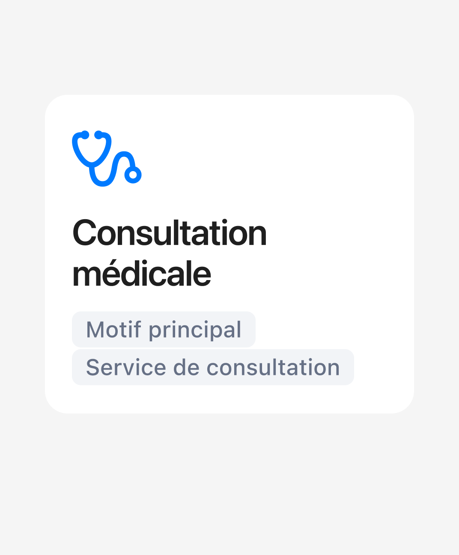Click the word Motif in first tag
459x555 pixels.
click(113, 329)
